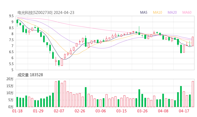Screen dimensions: 197x117
Task: Click the MA10 legend label
Action: pos(157,12)
